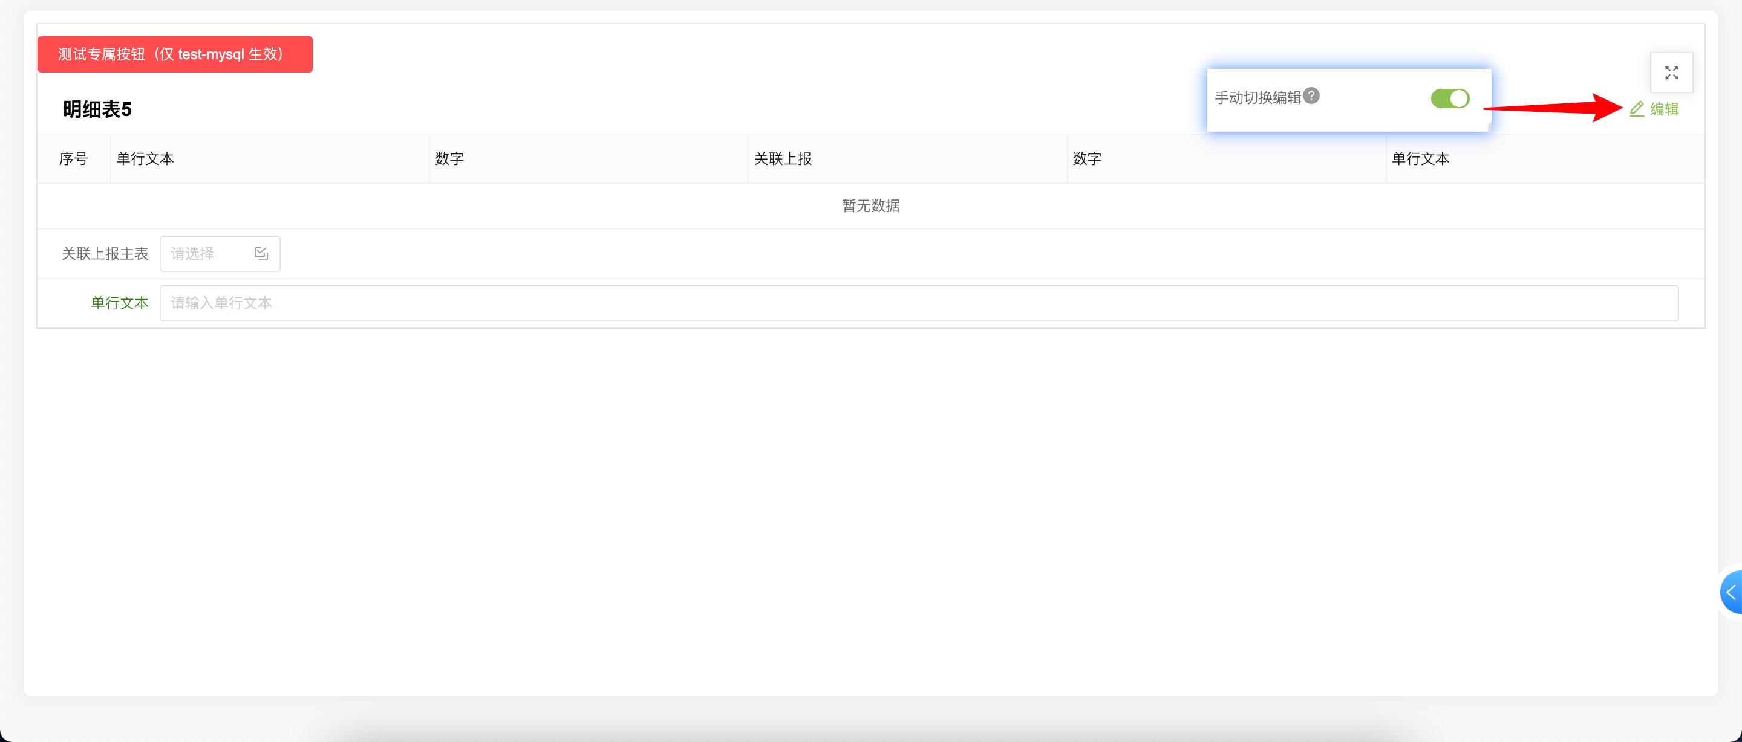Toggle the 手动切换编辑 switch

click(x=1449, y=98)
